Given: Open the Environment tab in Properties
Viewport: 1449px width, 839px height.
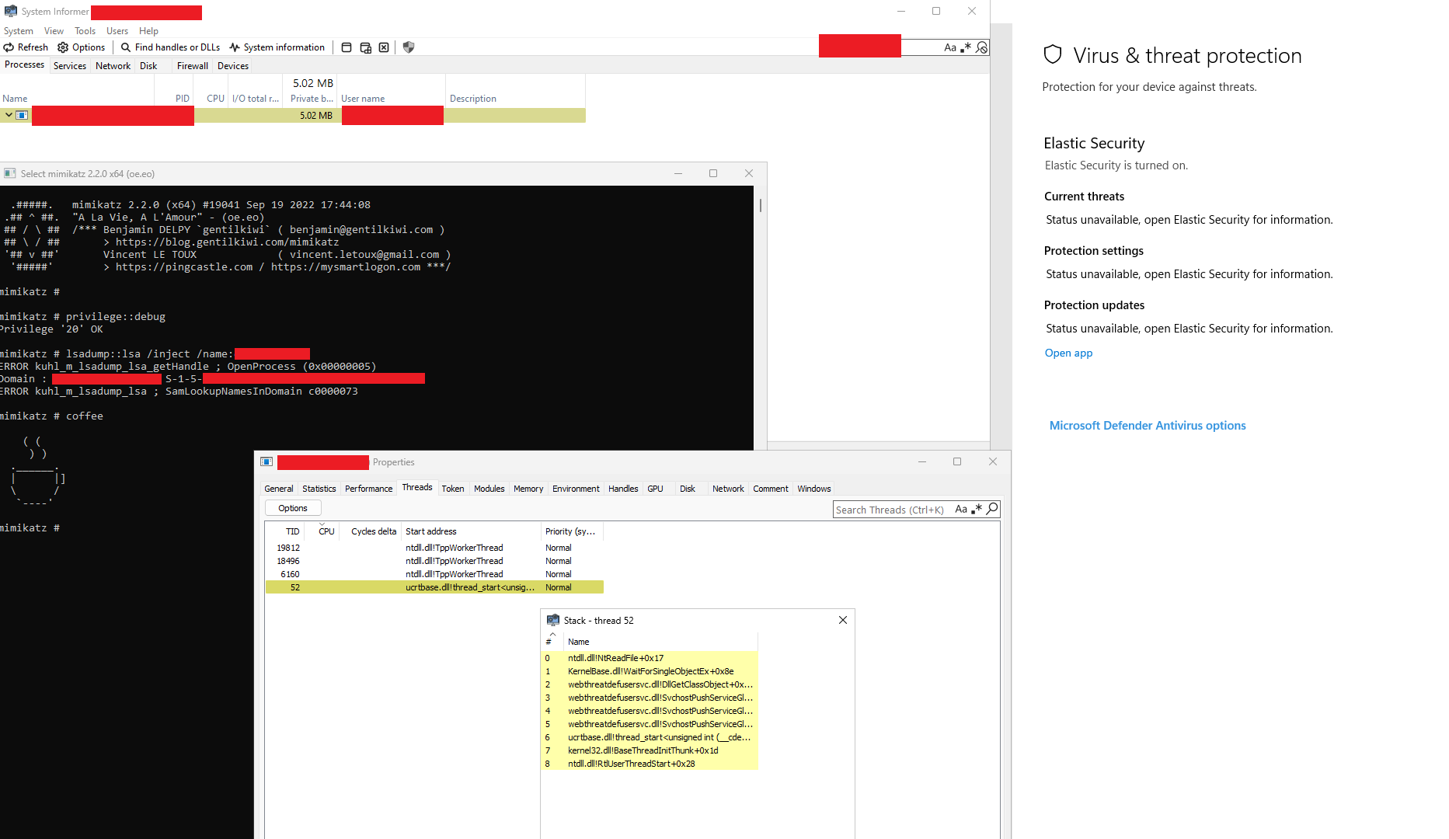Looking at the screenshot, I should coord(576,489).
